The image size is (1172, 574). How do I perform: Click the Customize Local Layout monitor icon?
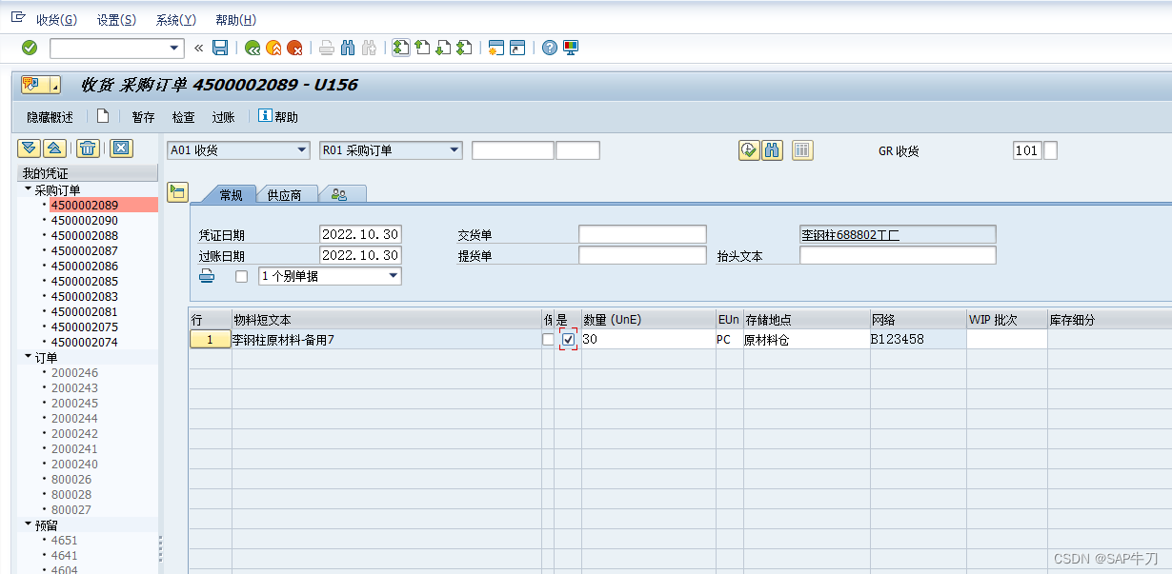click(571, 48)
